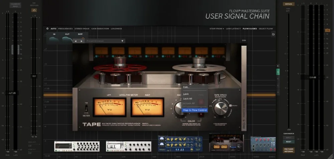Click the play arrow above the A slot
This screenshot has width=334, height=159.
point(278,66)
